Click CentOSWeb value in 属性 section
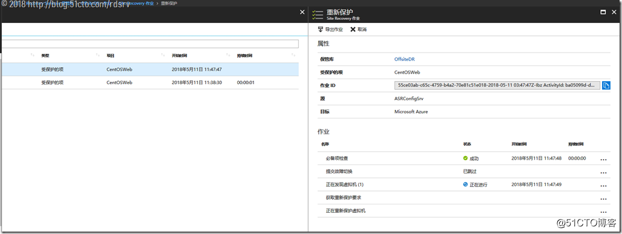622x234 pixels. coord(407,72)
